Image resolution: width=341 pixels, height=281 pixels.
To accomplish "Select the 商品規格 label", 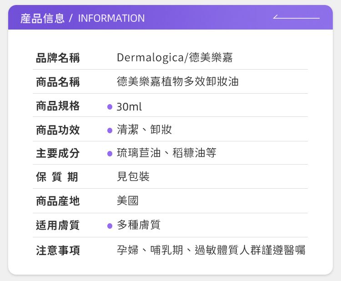I will click(x=58, y=106).
